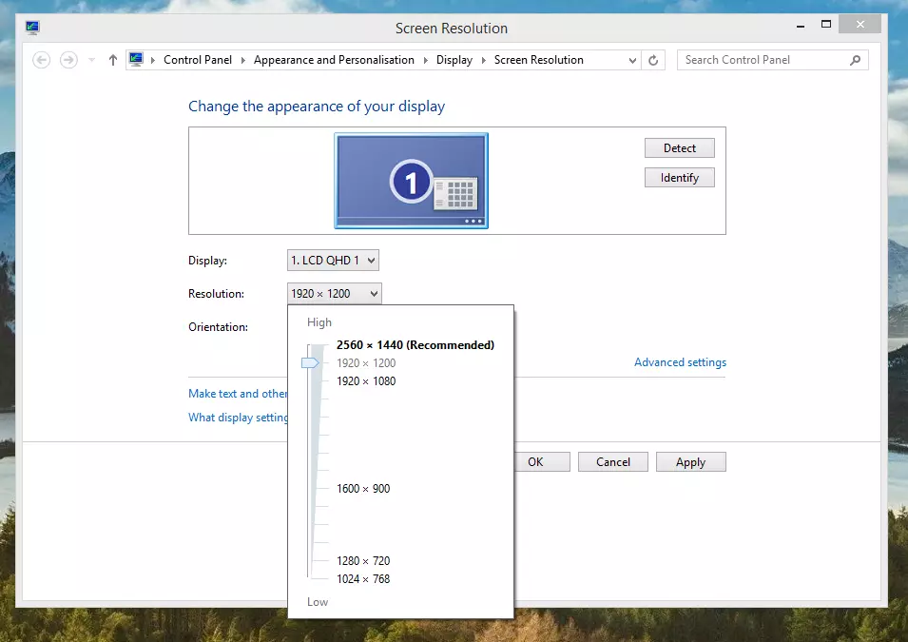Select 1920 × 1200 on the slider
The width and height of the screenshot is (908, 642).
point(366,362)
